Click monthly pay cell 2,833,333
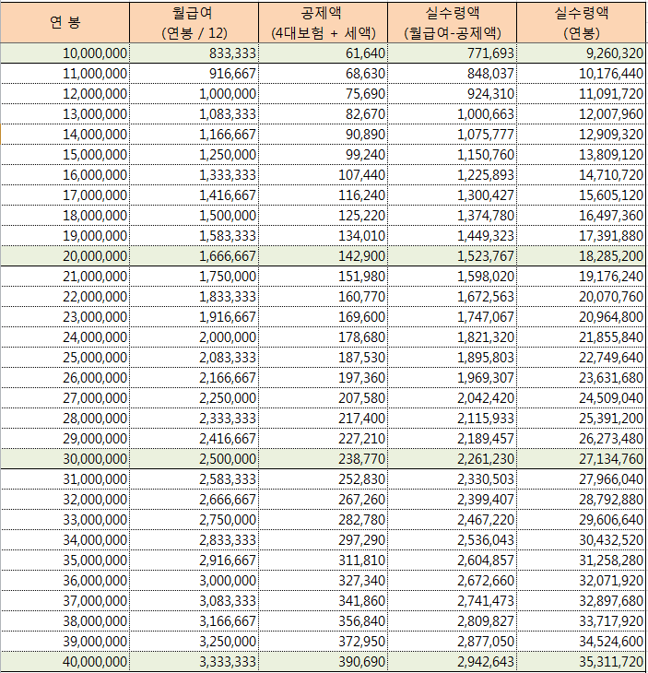648x673 pixels. [x=194, y=540]
